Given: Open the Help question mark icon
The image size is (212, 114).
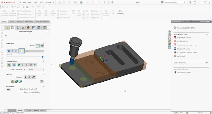Looking at the screenshot, I should (195, 2).
